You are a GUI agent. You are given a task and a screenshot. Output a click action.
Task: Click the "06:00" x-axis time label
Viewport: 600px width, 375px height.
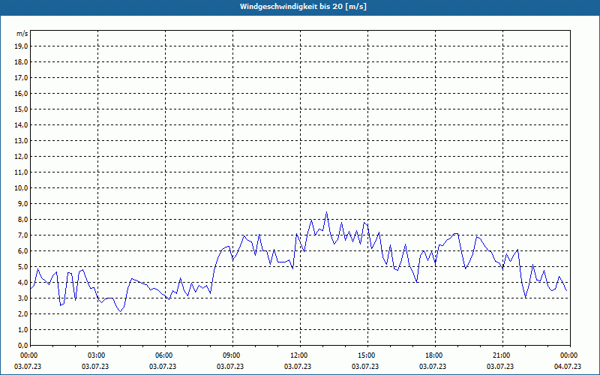pyautogui.click(x=163, y=355)
